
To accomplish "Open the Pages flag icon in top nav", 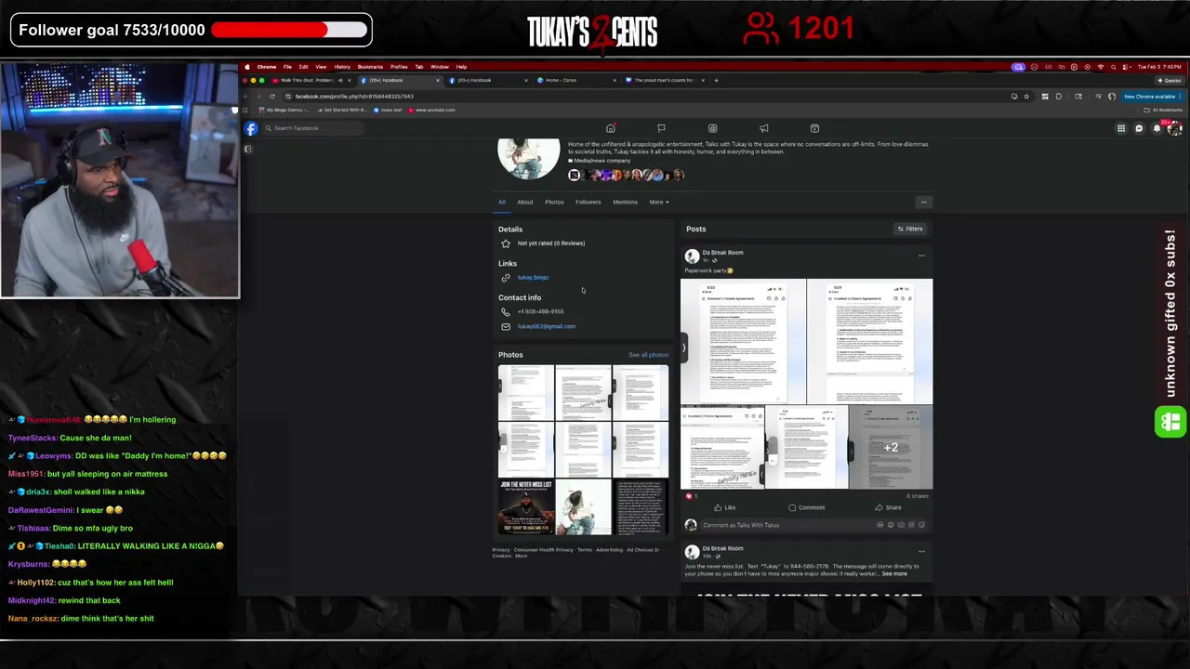I will [x=661, y=128].
